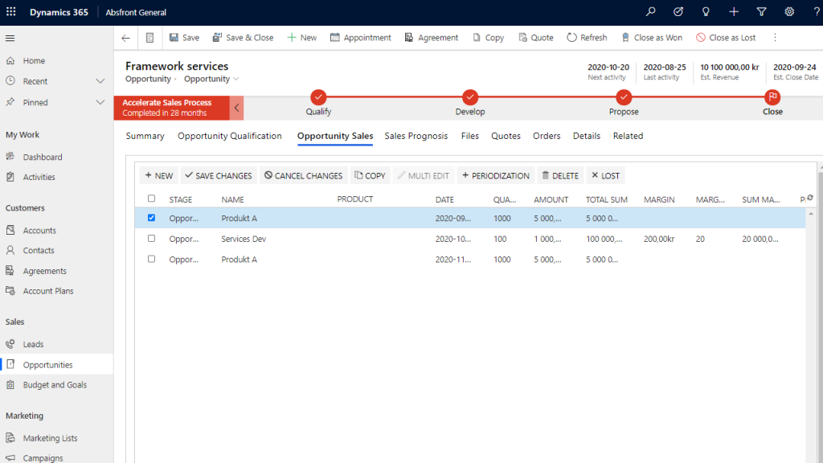Viewport: 823px width, 463px height.
Task: Click the Agreement command
Action: (x=432, y=38)
